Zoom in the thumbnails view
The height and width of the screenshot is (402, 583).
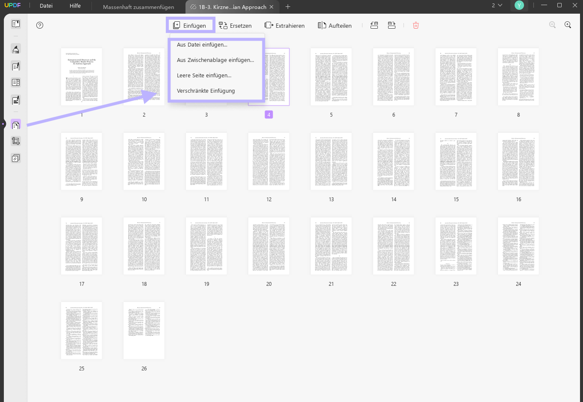click(568, 25)
